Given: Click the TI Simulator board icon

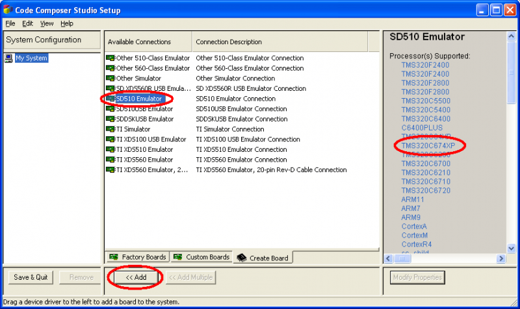Looking at the screenshot, I should [x=110, y=129].
